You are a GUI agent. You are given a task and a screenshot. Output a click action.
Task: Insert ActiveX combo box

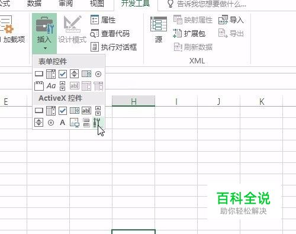click(51, 111)
